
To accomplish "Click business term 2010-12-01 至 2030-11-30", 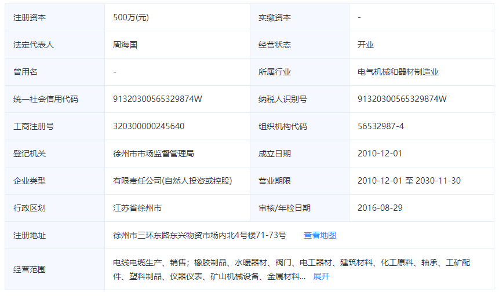I will tap(409, 181).
